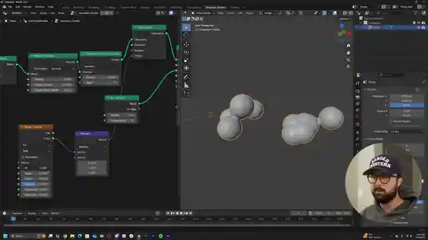This screenshot has width=428, height=240.
Task: Expand the Frame Range panel
Action: [x=365, y=139]
